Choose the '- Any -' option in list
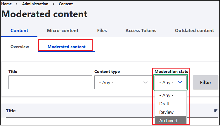Viewport: 220px width, 126px height. [x=171, y=95]
